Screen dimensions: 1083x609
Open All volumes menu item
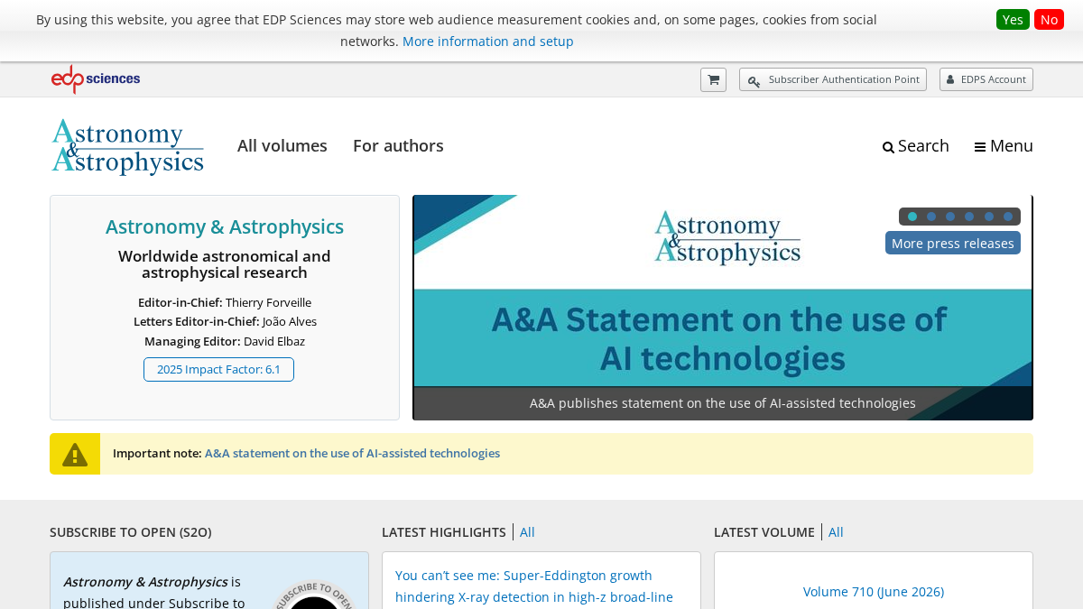click(282, 146)
